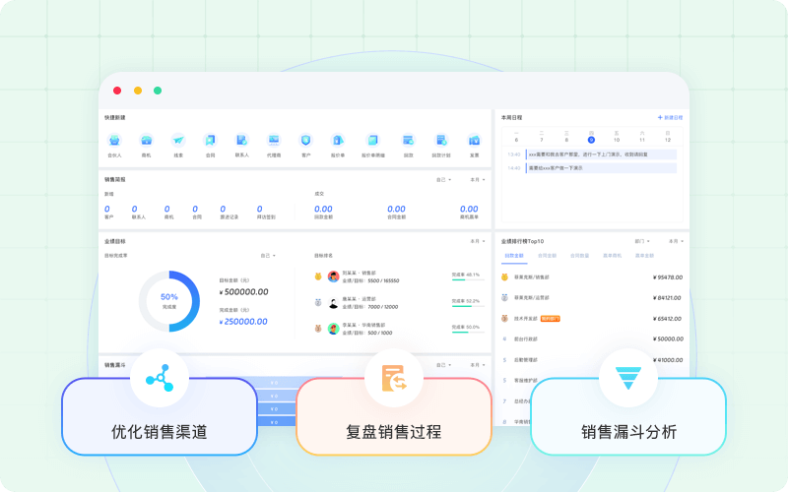Click the 新建日程 link
The height and width of the screenshot is (492, 788).
(670, 117)
